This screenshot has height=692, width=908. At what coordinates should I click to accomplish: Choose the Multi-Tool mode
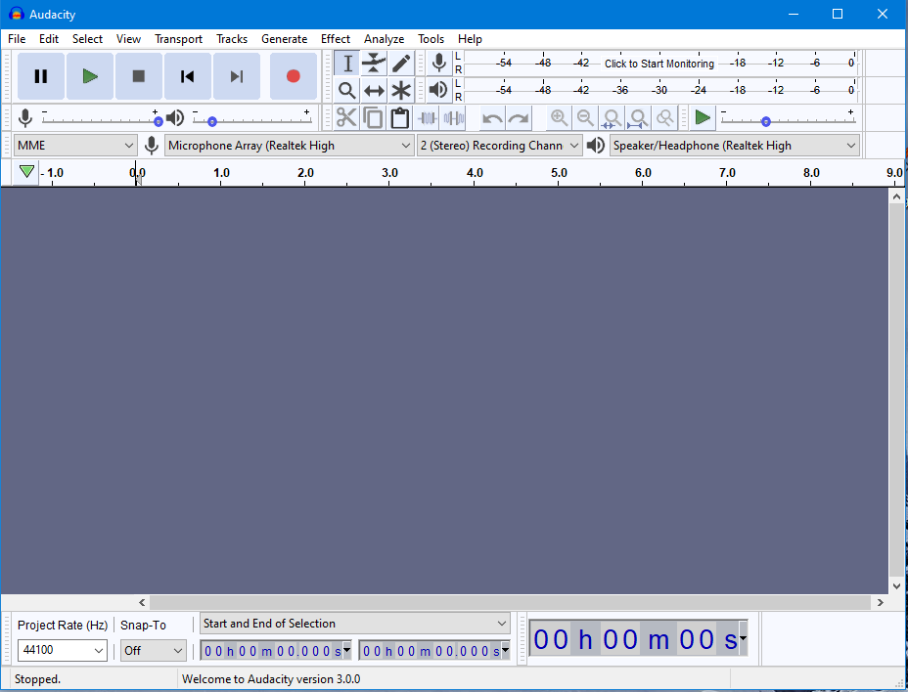(x=400, y=90)
